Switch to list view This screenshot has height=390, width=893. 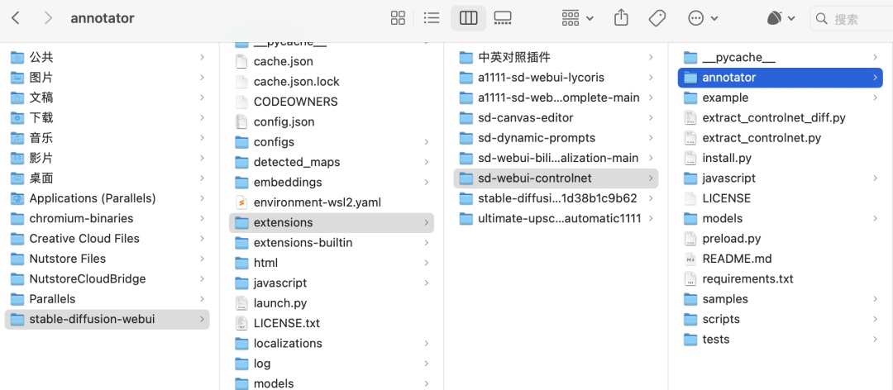(432, 18)
